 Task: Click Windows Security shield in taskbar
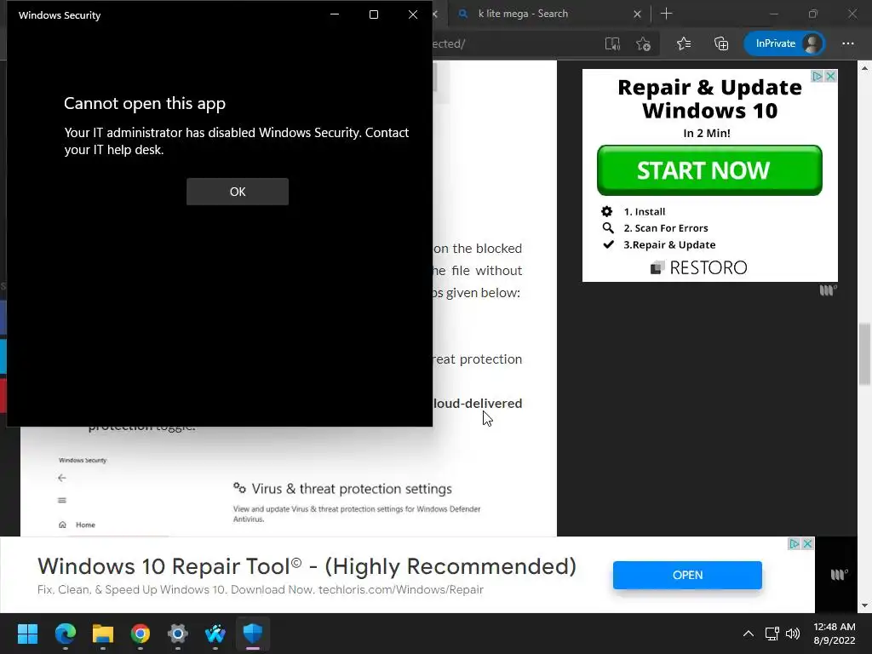click(253, 634)
